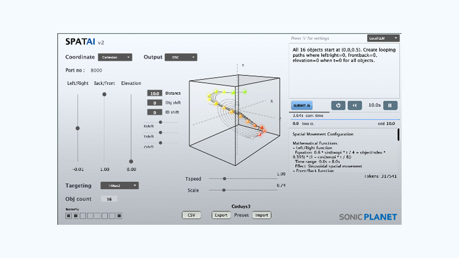Click the Obj shift value field
Screen dimensions: 459x258
point(155,103)
